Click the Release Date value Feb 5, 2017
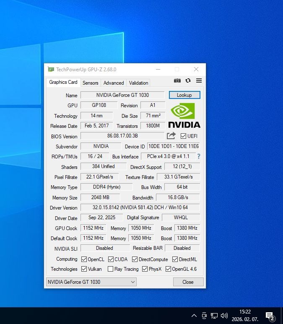 (x=96, y=126)
